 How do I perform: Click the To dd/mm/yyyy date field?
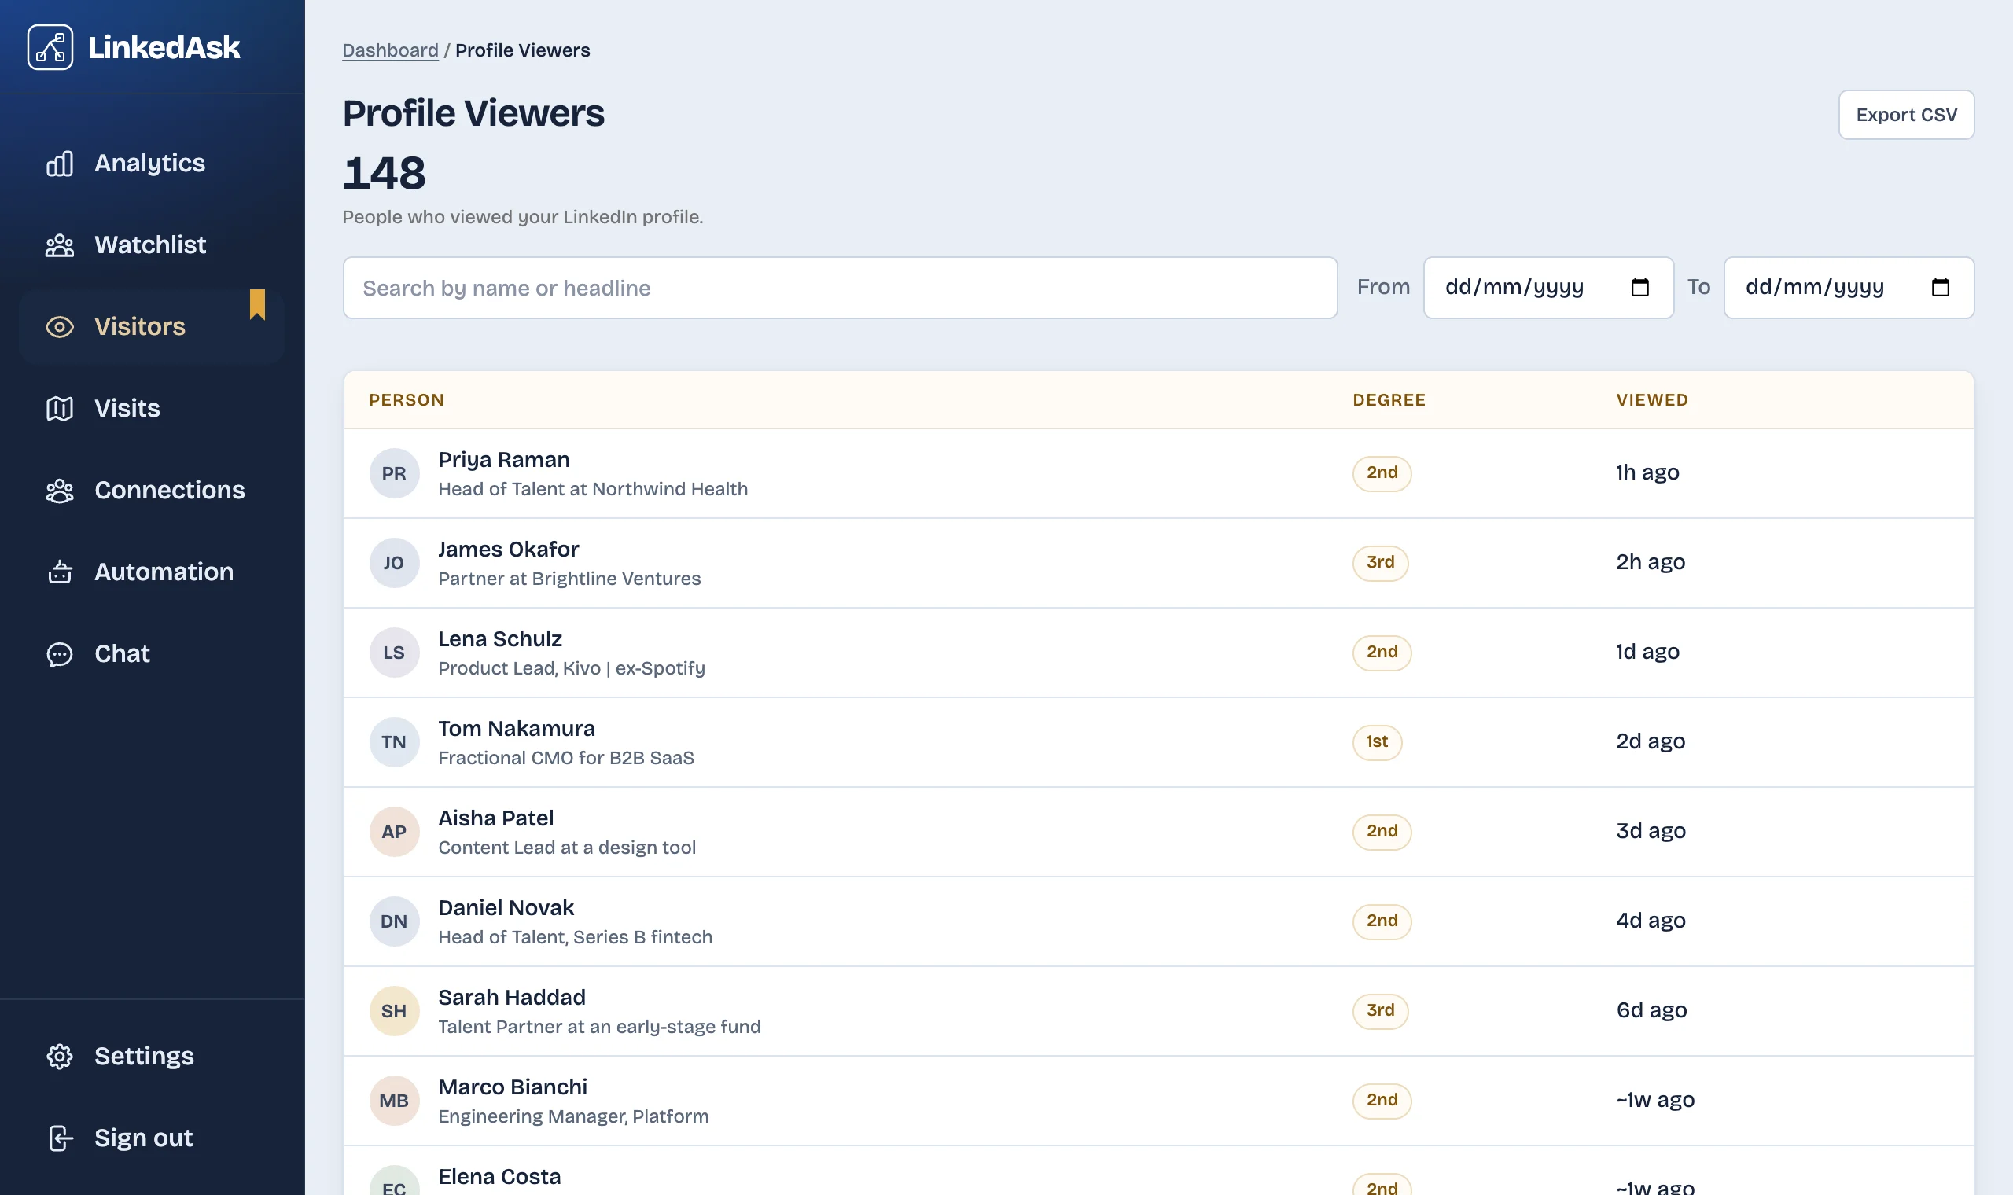[1849, 288]
